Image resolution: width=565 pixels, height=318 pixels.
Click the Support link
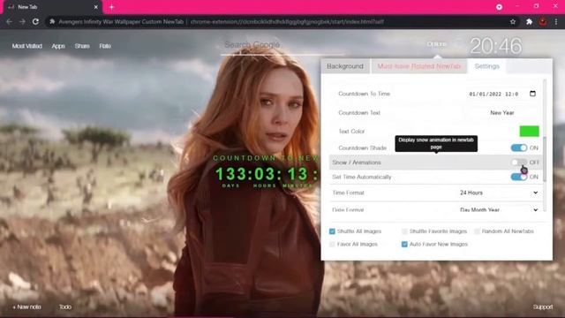point(543,307)
